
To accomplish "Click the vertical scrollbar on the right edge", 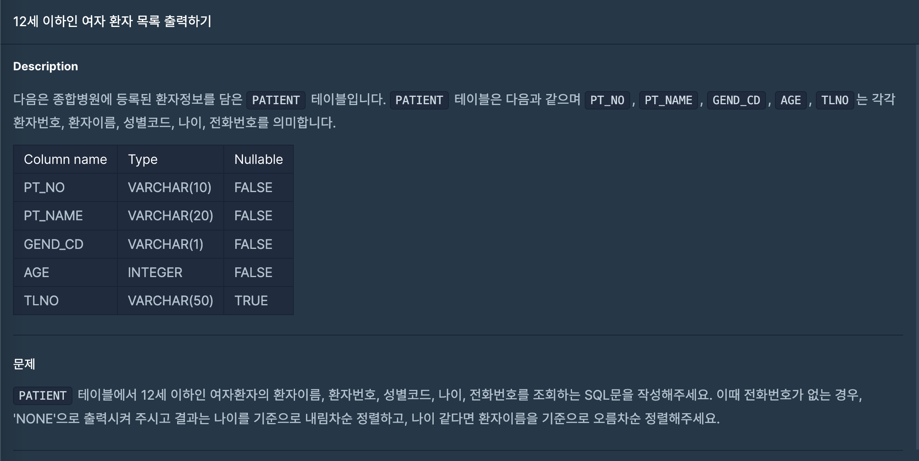I will click(917, 245).
